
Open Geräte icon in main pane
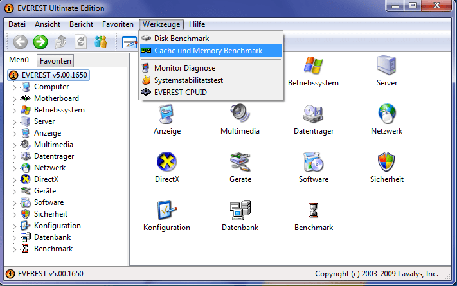[x=240, y=161]
